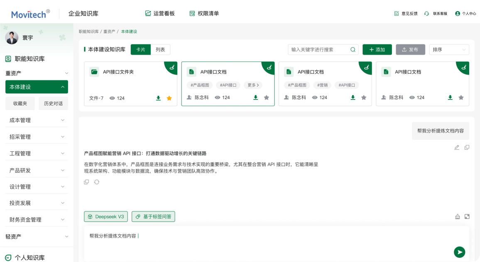Click the folder icon on API接口文件夹 card

coord(94,72)
